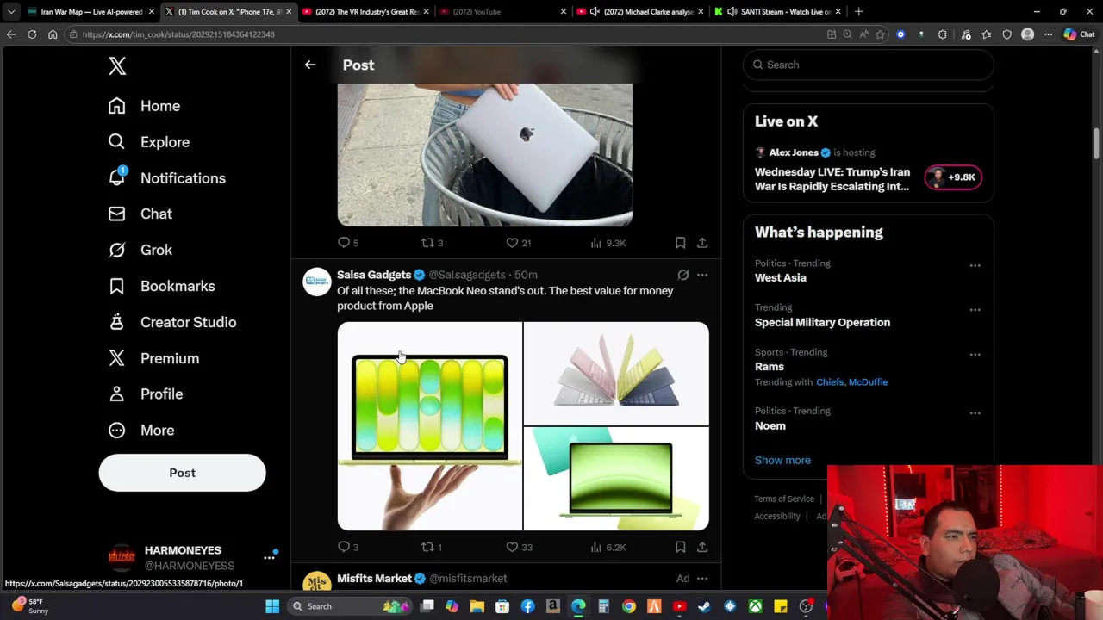Image resolution: width=1103 pixels, height=620 pixels.
Task: Go to the Home page
Action: (144, 106)
